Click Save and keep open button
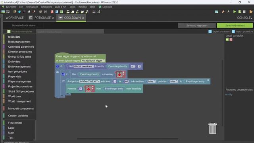The height and width of the screenshot is (143, 254). click(197, 25)
